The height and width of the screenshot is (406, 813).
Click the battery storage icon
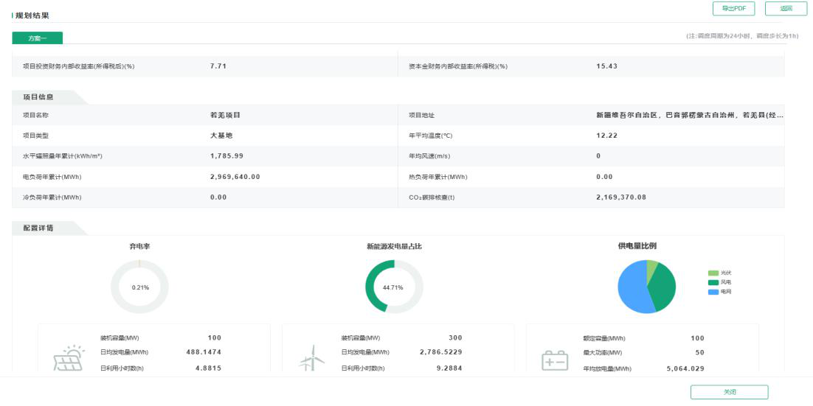pos(553,360)
